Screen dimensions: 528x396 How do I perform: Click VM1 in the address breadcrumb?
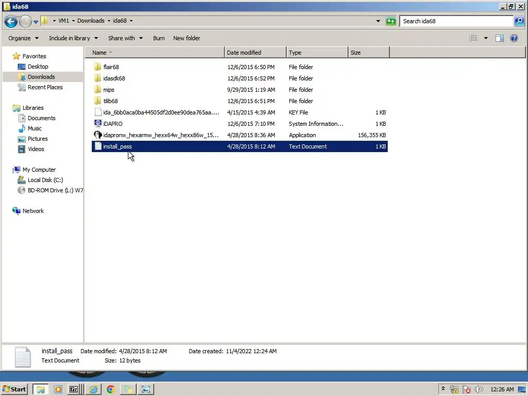[63, 21]
